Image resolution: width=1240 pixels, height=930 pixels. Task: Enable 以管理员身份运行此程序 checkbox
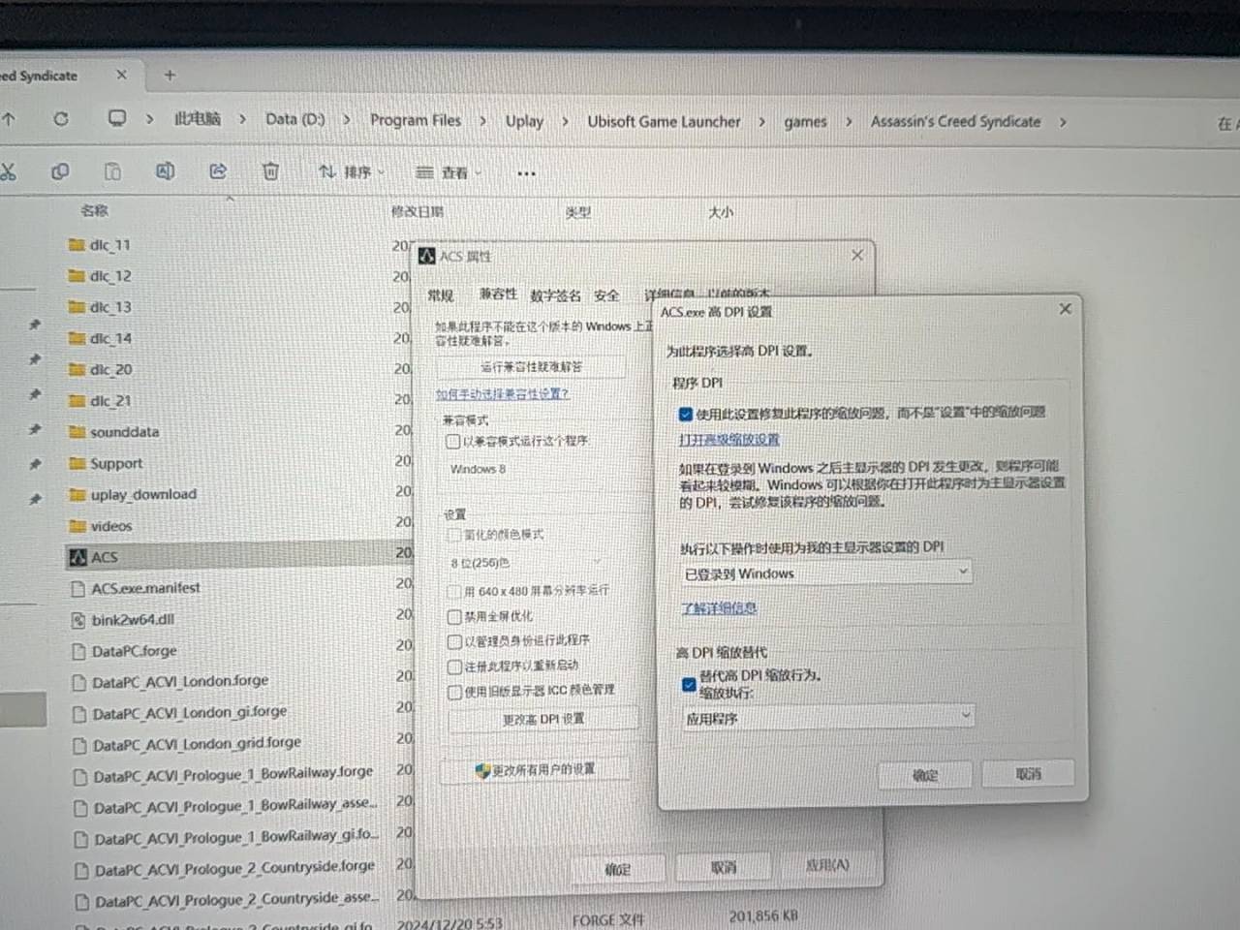click(453, 641)
